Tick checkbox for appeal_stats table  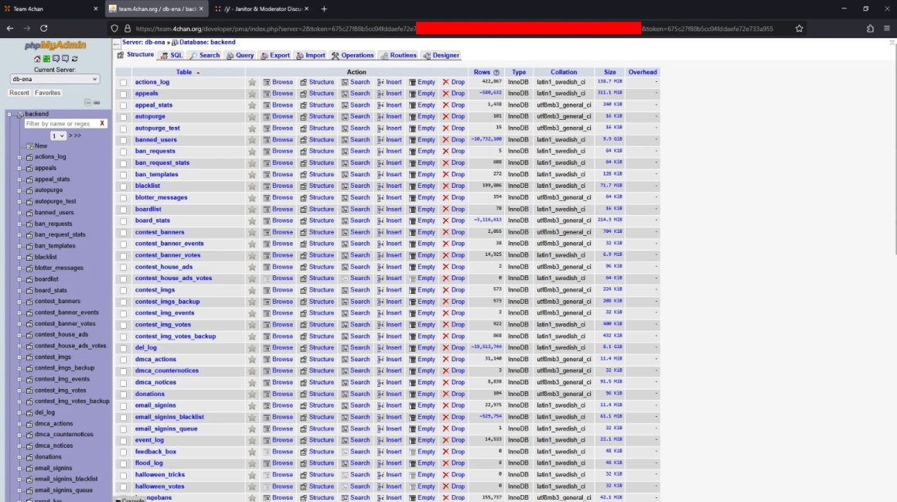pos(124,105)
